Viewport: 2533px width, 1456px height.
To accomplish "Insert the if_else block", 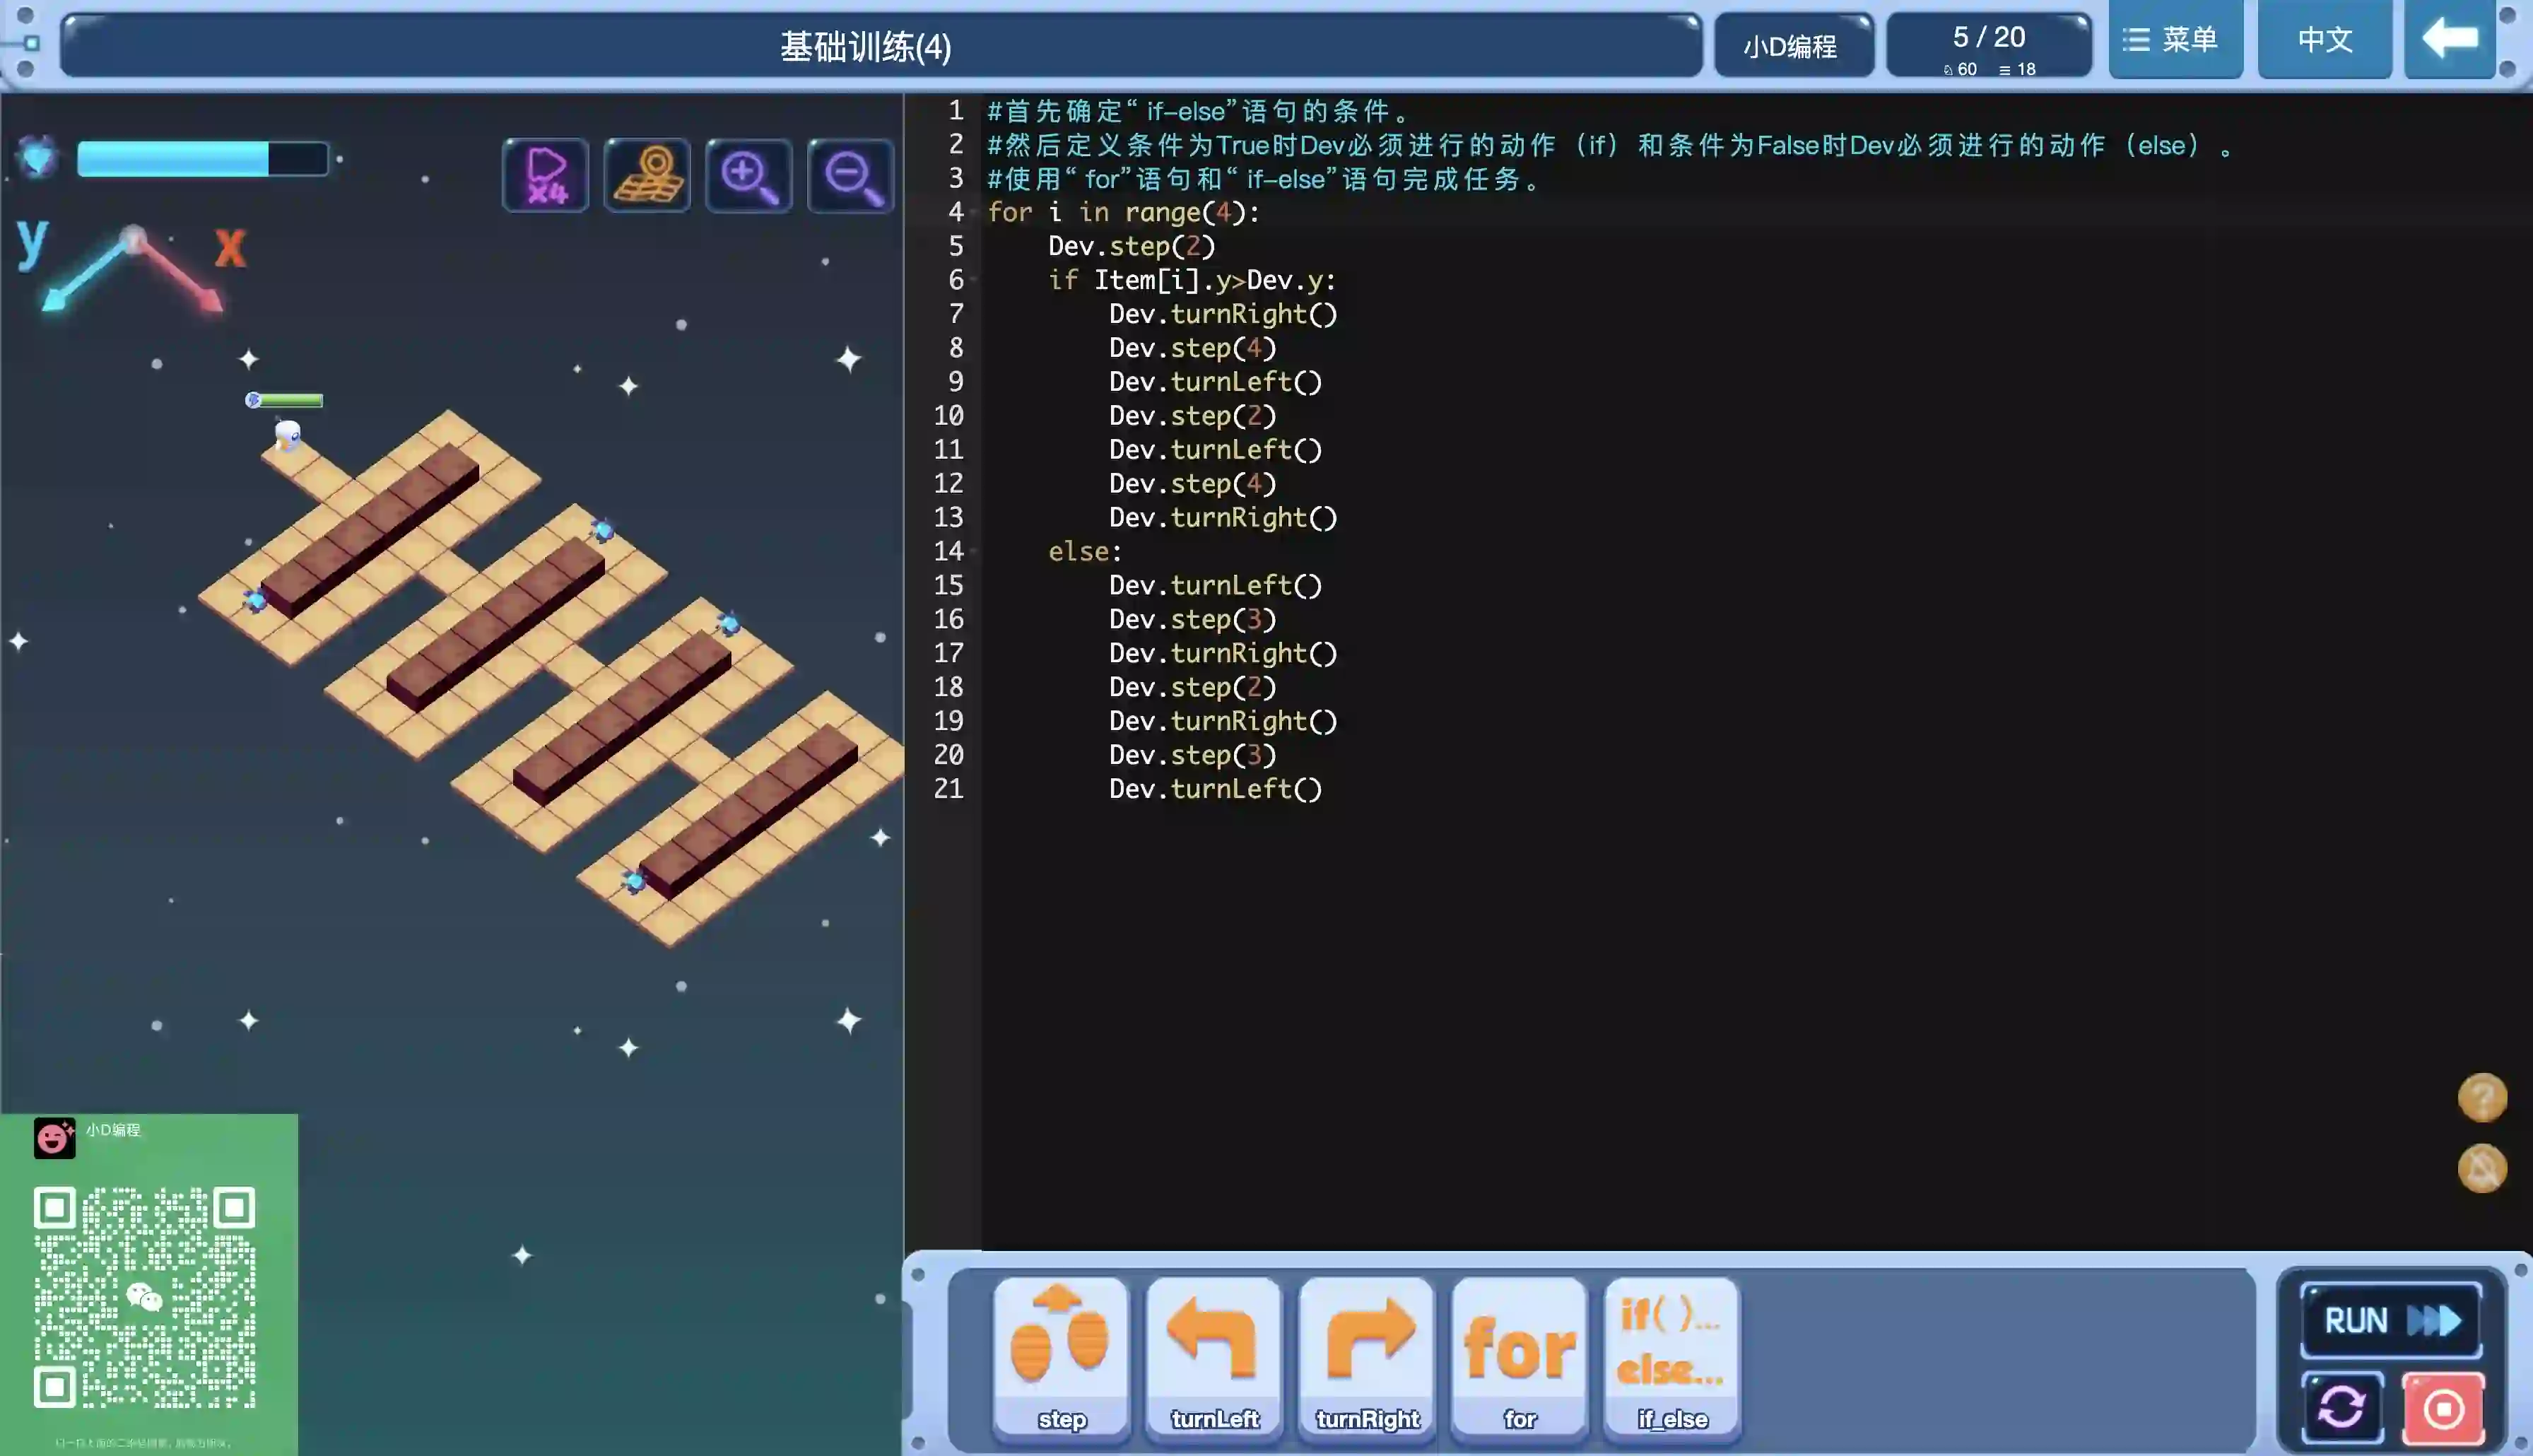I will pos(1671,1357).
